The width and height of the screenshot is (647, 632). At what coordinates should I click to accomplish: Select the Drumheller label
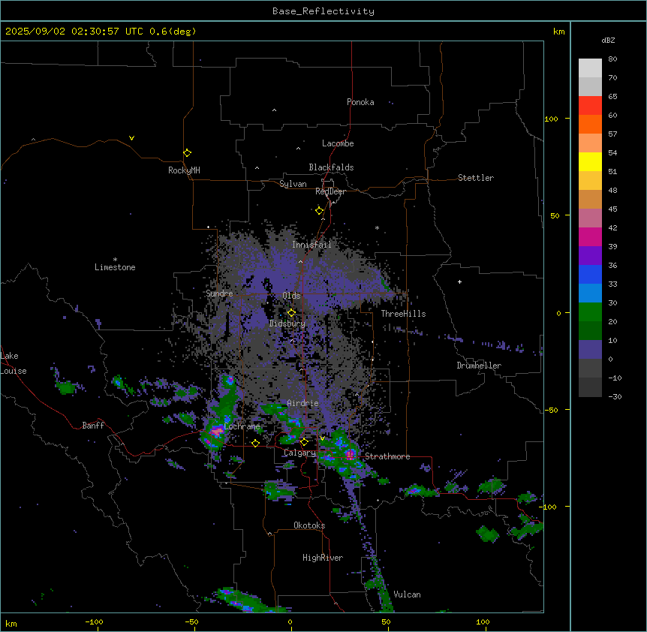(x=479, y=366)
